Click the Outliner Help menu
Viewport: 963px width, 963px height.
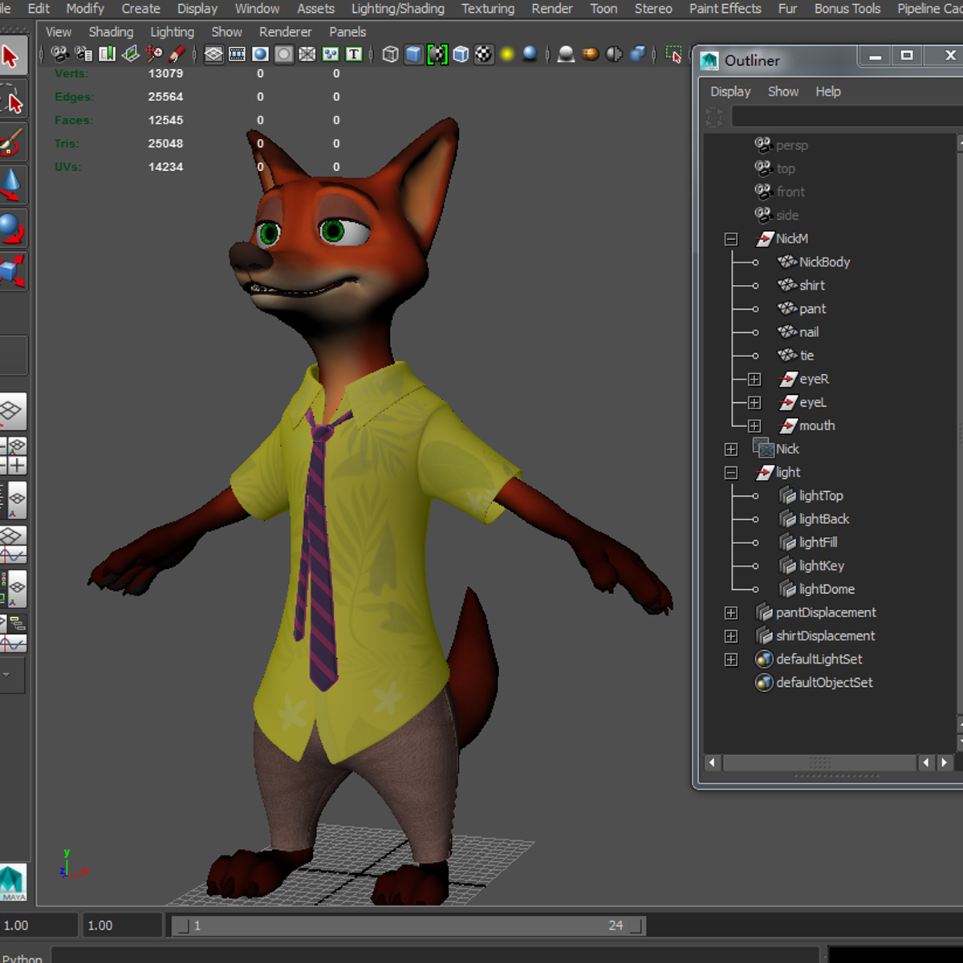coord(828,91)
